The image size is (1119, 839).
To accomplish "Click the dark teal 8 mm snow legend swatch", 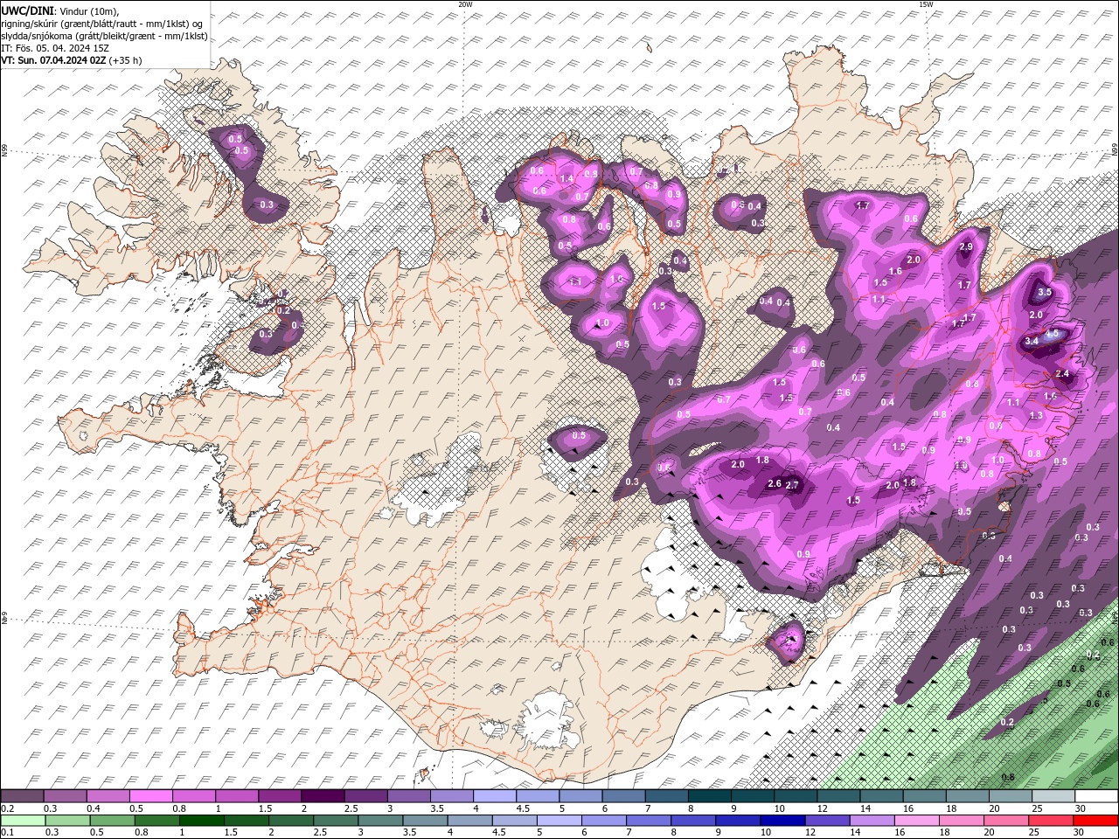I will (709, 796).
